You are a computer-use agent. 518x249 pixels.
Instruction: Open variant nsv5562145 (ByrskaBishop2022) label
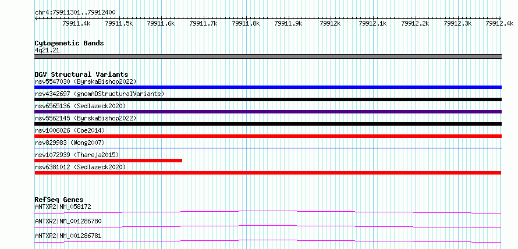coord(86,118)
